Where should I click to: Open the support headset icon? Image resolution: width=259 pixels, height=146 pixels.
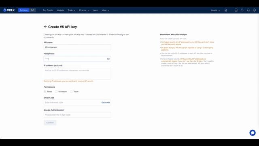[x=248, y=10]
